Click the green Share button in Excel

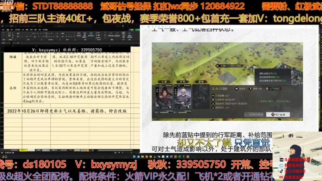point(137,30)
